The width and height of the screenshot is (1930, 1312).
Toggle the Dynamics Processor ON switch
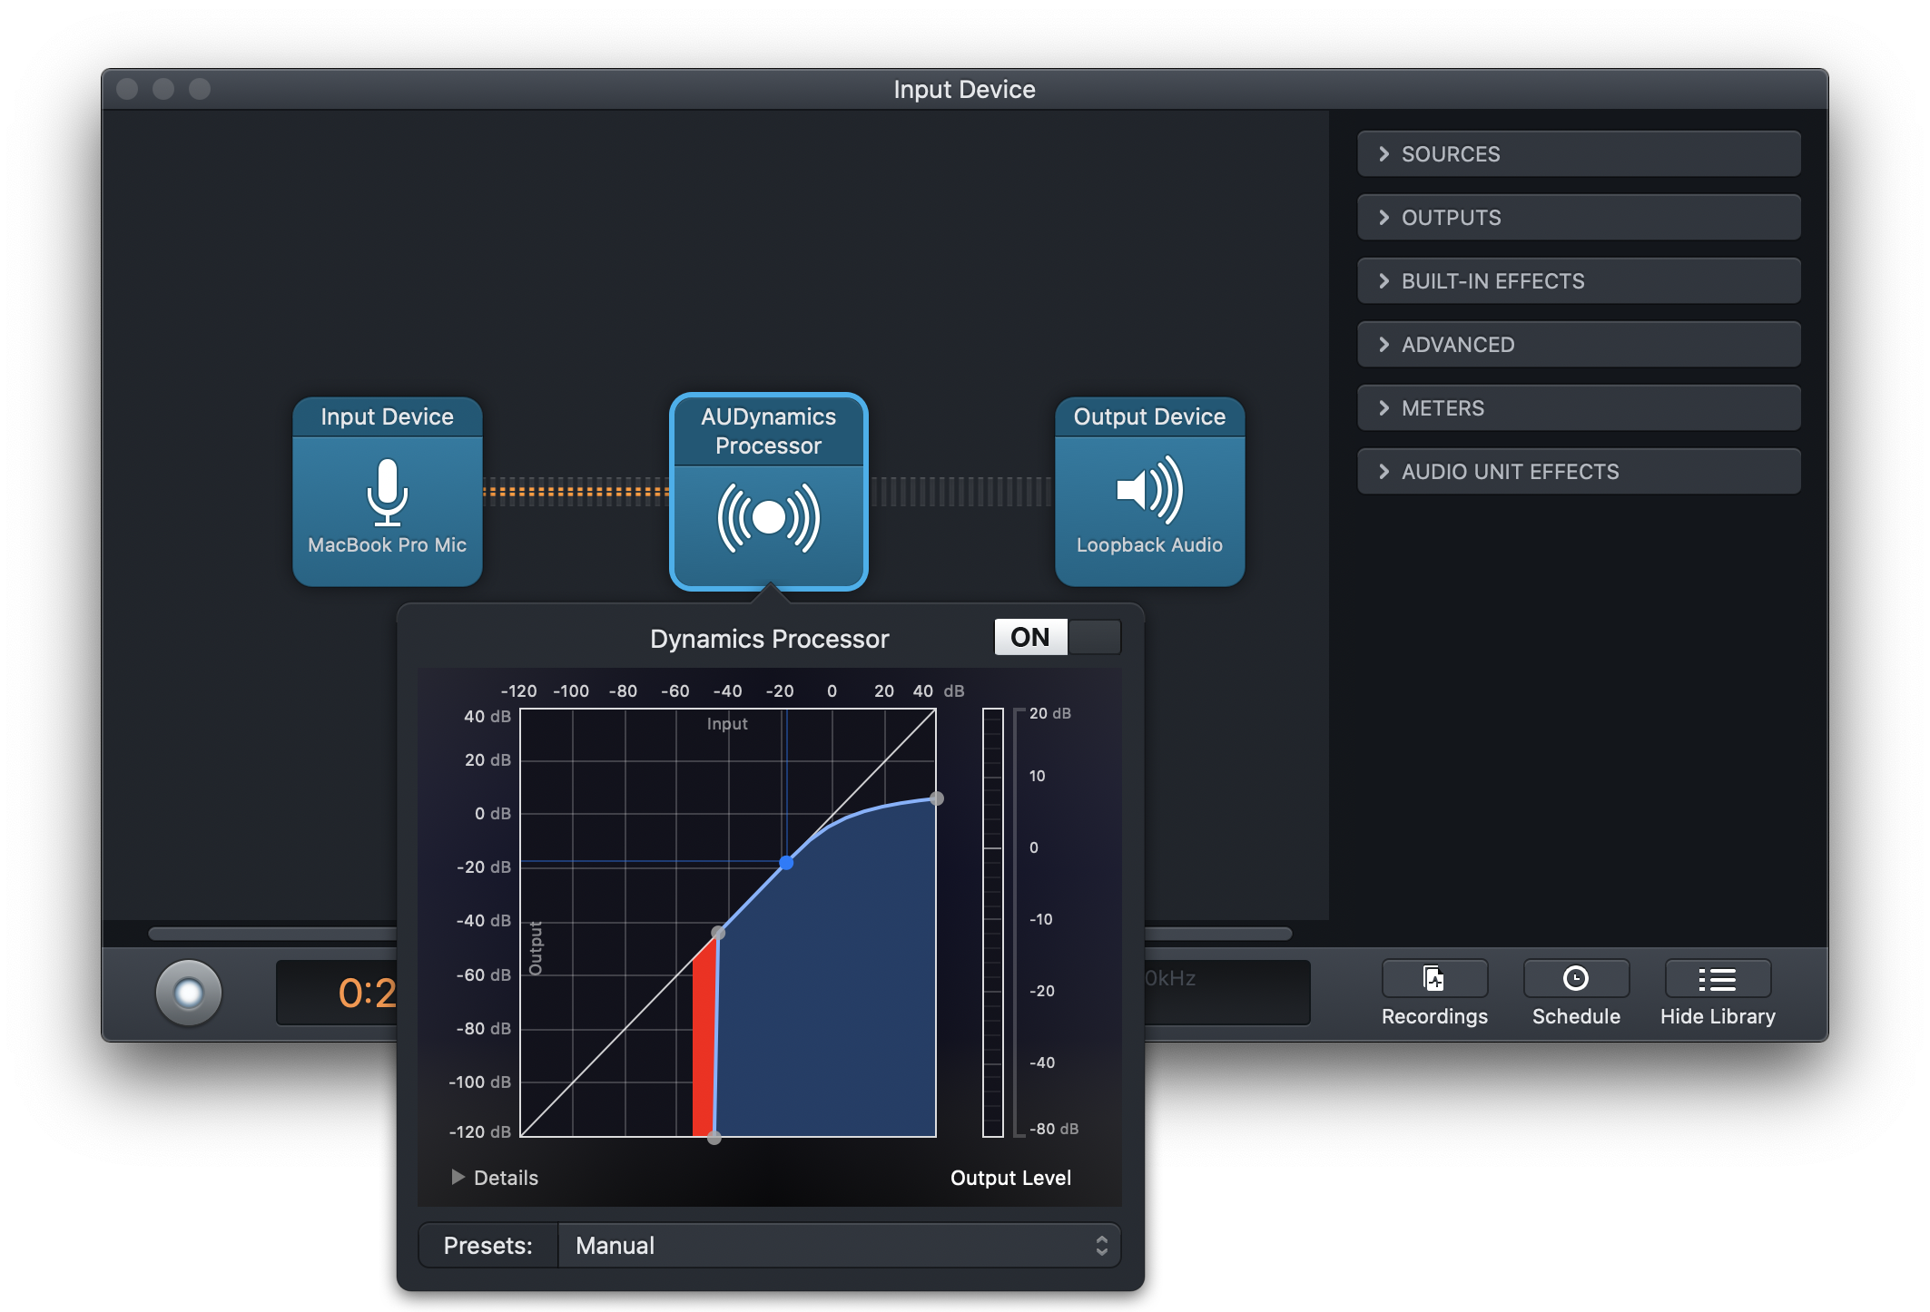coord(1031,637)
